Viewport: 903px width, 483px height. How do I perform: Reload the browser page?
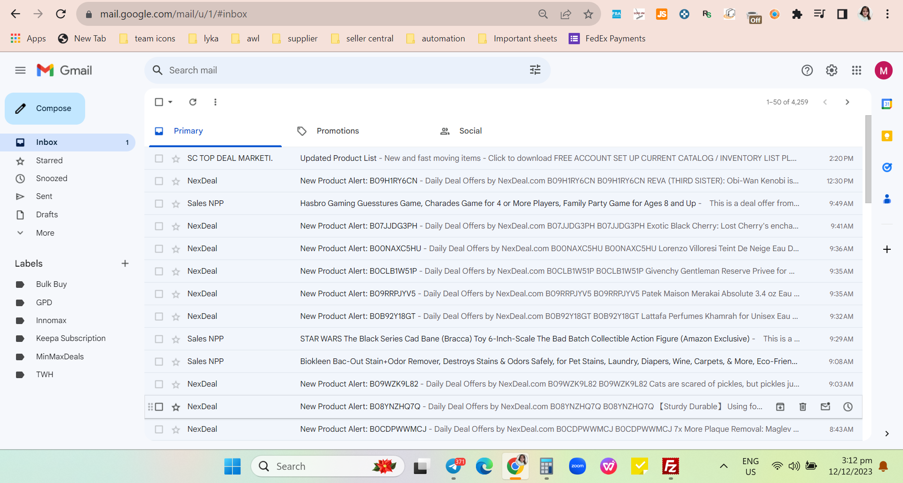tap(61, 14)
